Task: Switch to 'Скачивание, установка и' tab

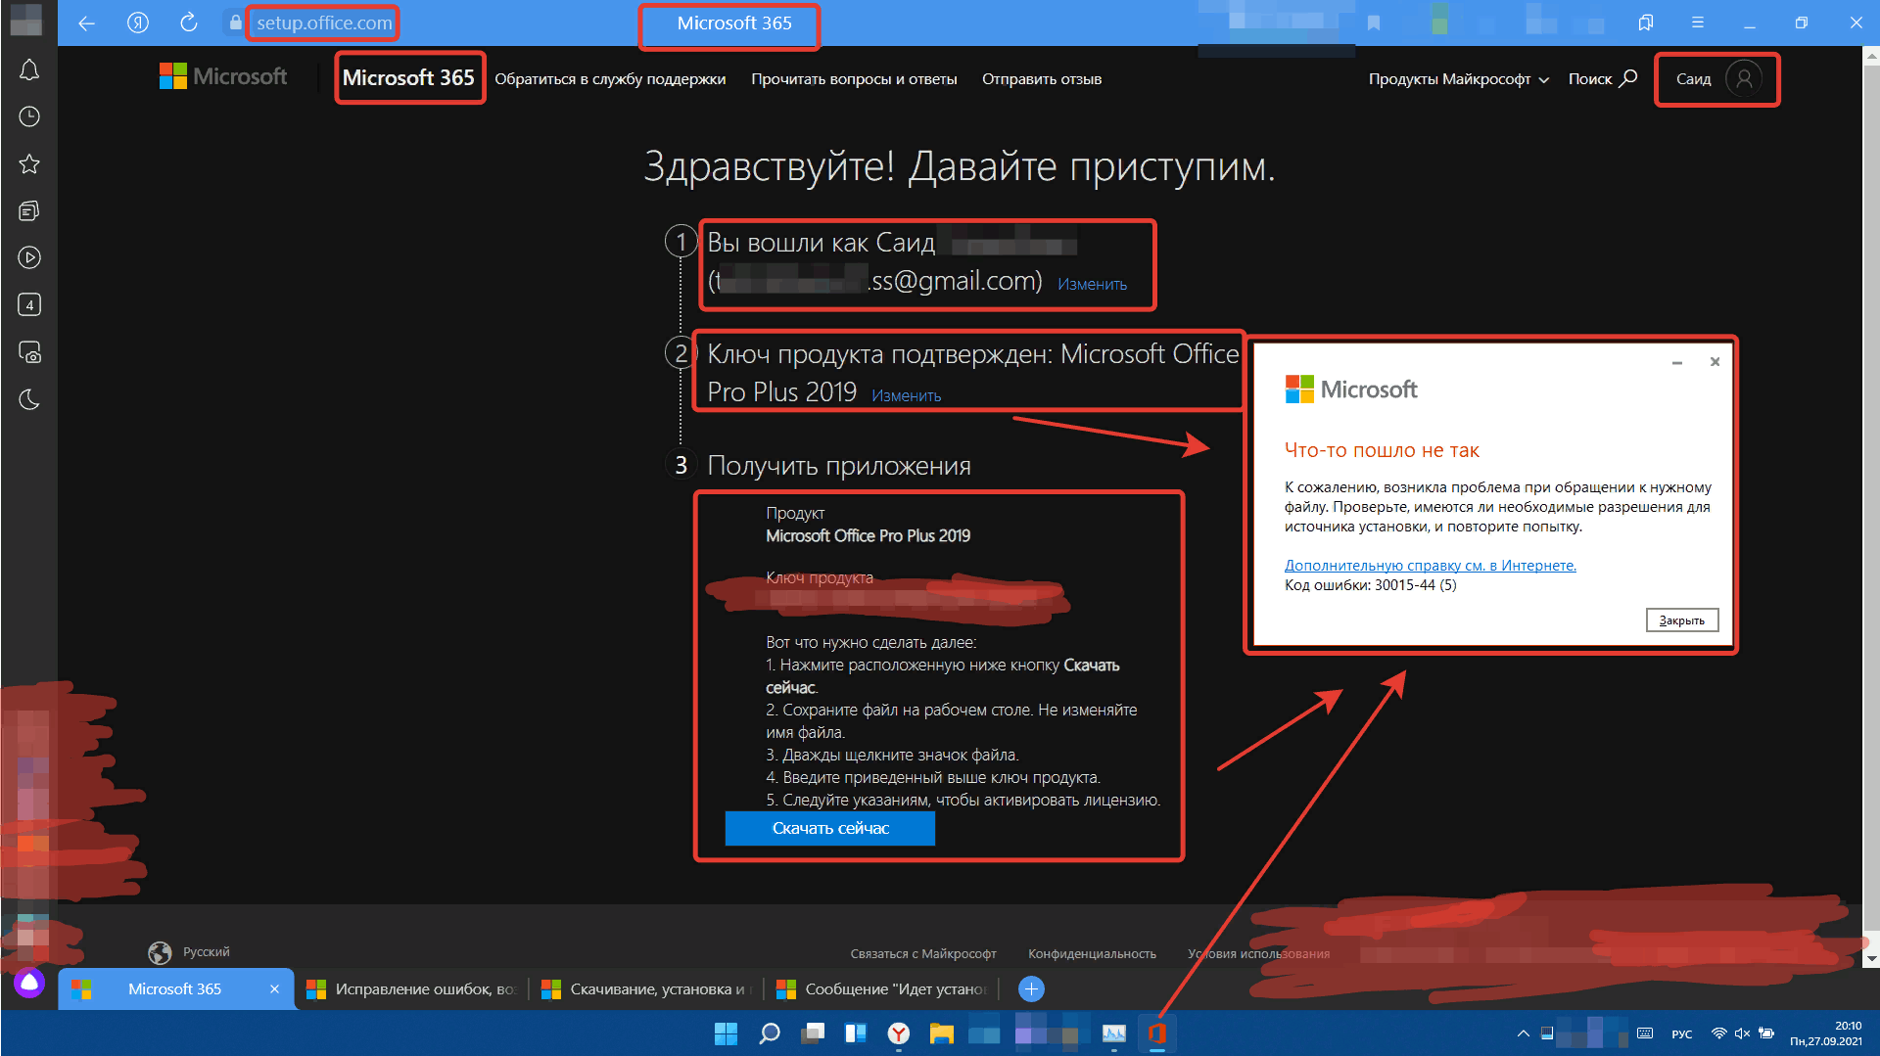Action: click(x=646, y=988)
